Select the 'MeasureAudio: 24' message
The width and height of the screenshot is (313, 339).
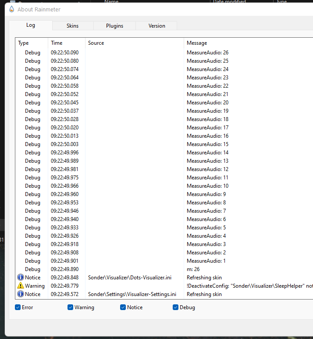[207, 69]
